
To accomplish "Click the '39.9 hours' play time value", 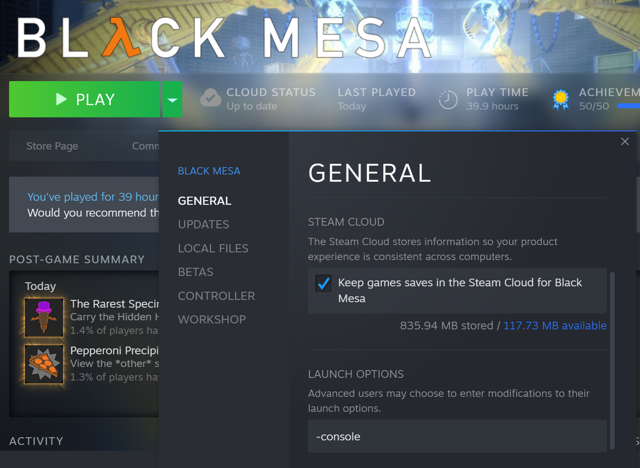I will point(492,106).
